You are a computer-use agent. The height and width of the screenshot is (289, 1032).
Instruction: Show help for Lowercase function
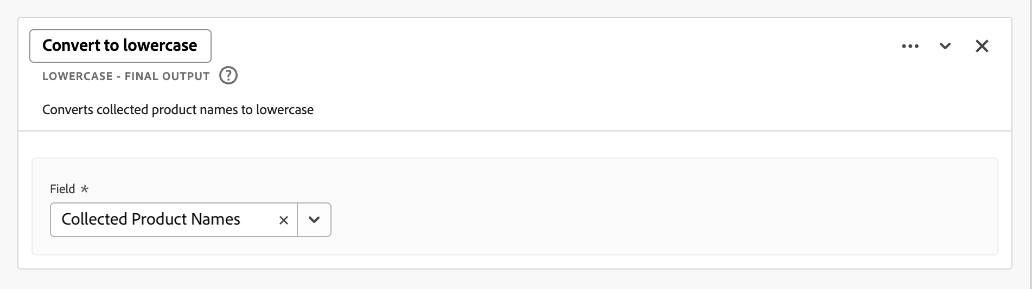point(228,75)
